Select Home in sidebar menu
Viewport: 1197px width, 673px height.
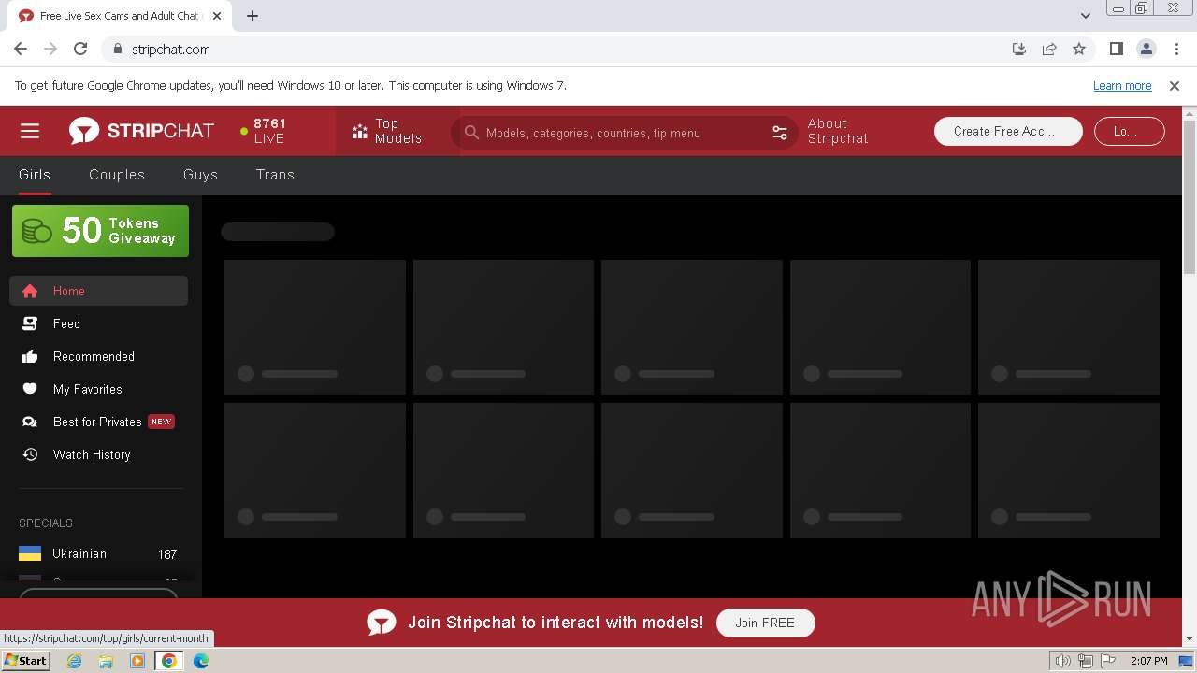click(98, 291)
